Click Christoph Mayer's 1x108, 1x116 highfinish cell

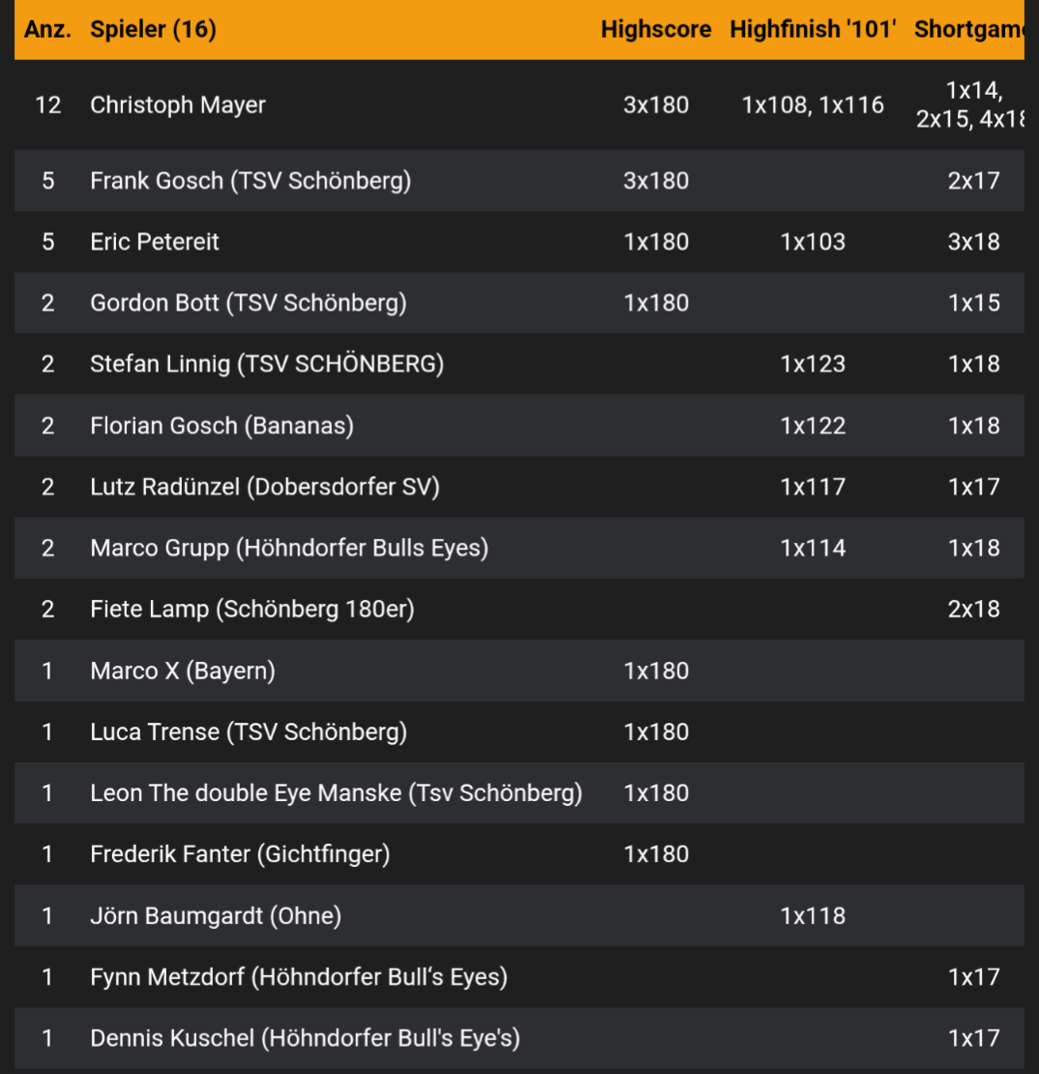pyautogui.click(x=813, y=104)
